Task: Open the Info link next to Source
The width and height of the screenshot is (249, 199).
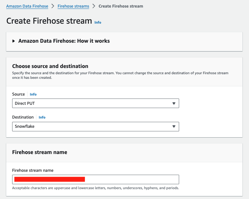Action: coord(33,94)
